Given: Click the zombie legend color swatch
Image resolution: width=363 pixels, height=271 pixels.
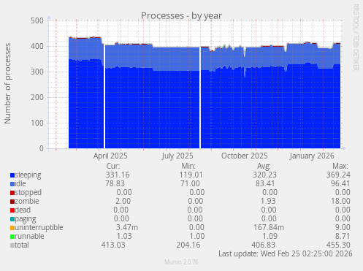Looking at the screenshot, I should (12, 202).
